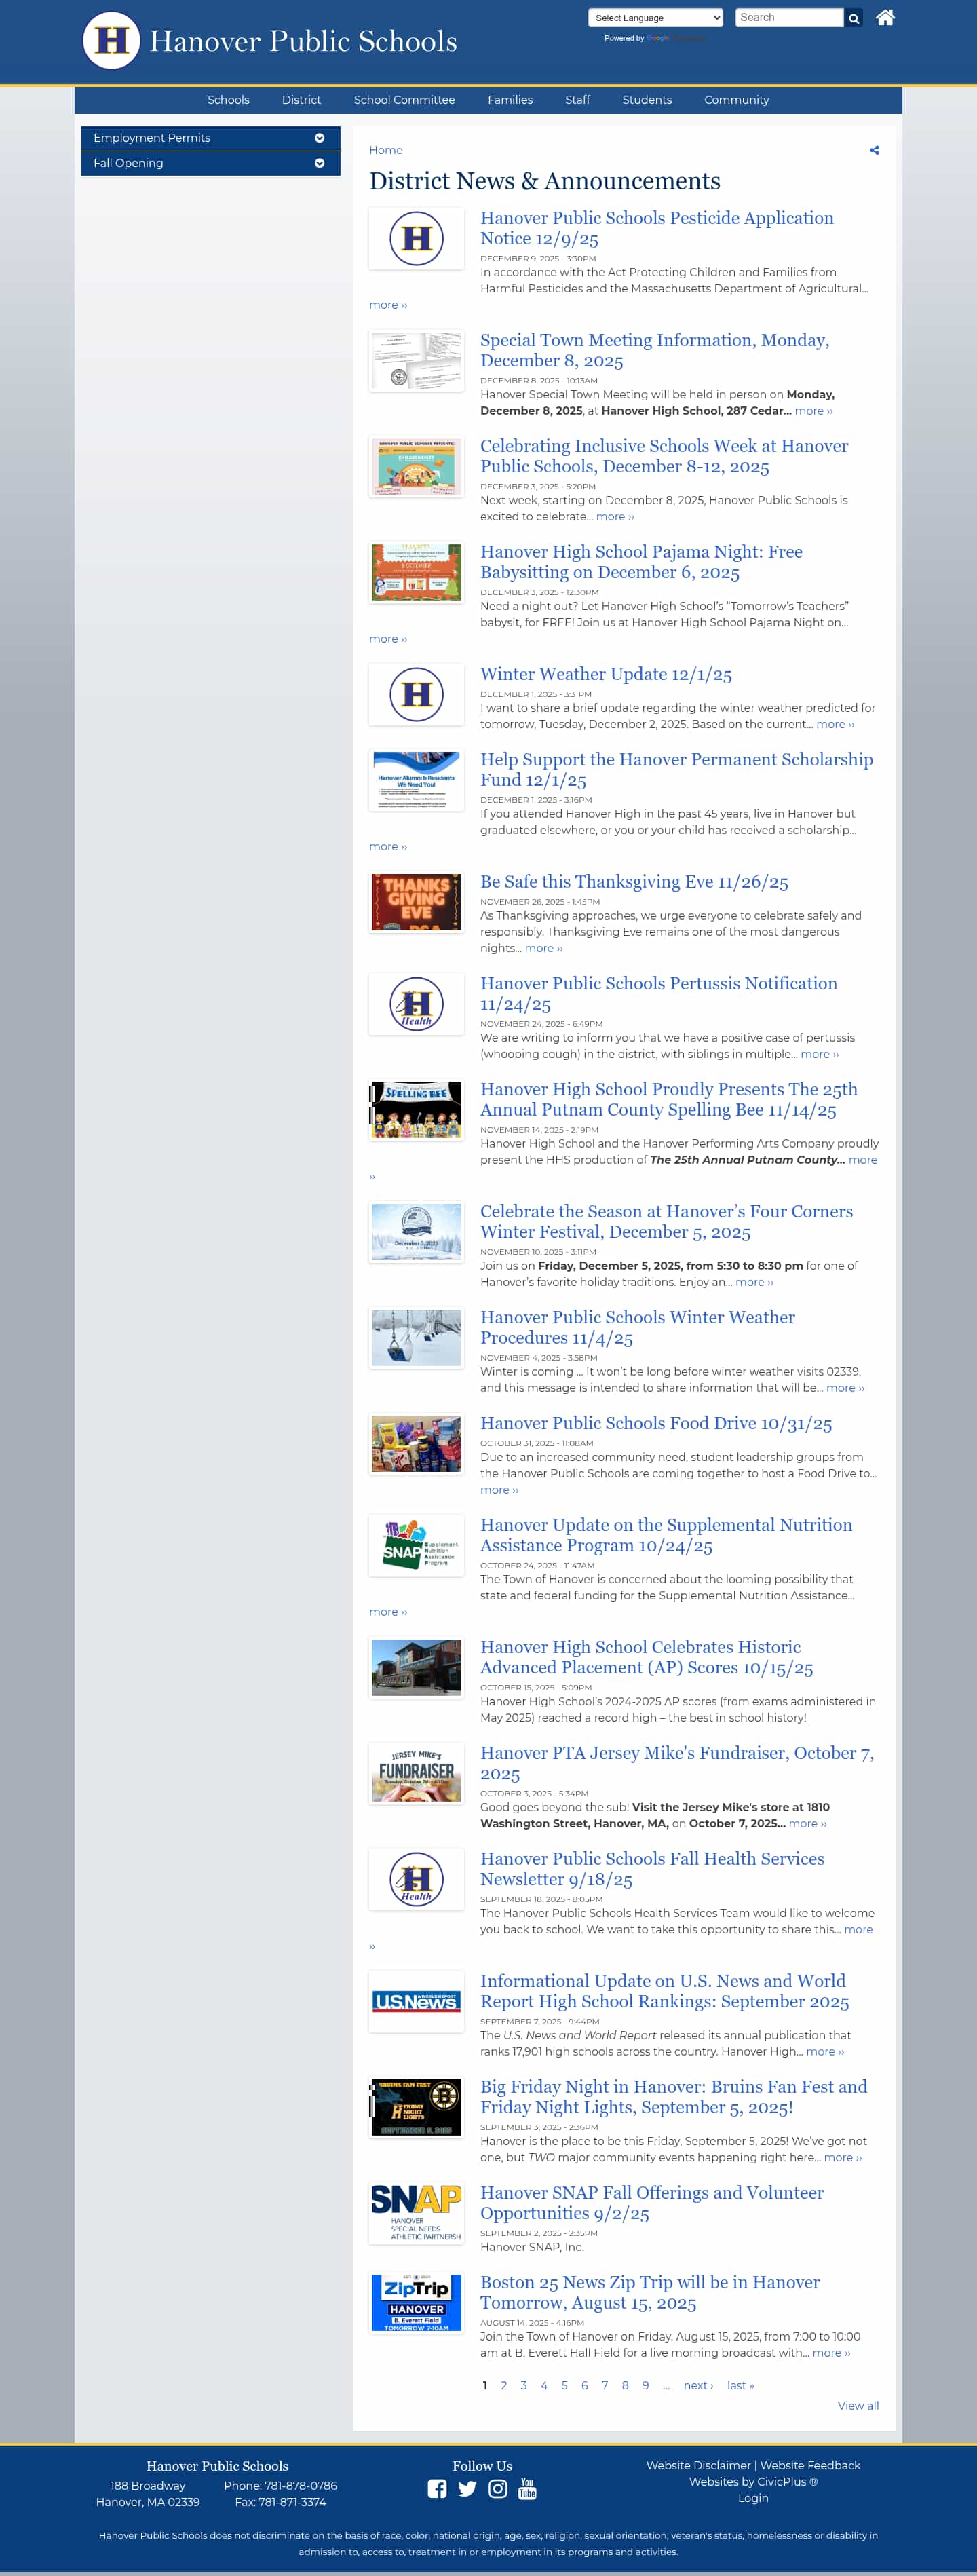This screenshot has width=977, height=2576.
Task: Click more link for Jersey Mike's Fundraiser
Action: tap(807, 1824)
